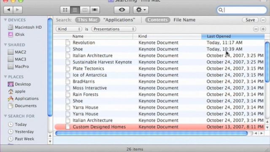Image resolution: width=270 pixels, height=152 pixels.
Task: Go forward with the right arrow button
Action: coord(18,10)
